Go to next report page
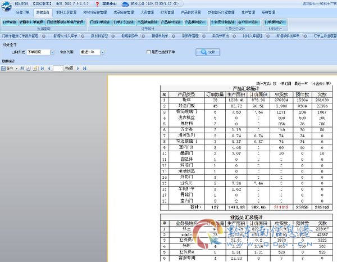The width and height of the screenshot is (337, 262). (78, 69)
